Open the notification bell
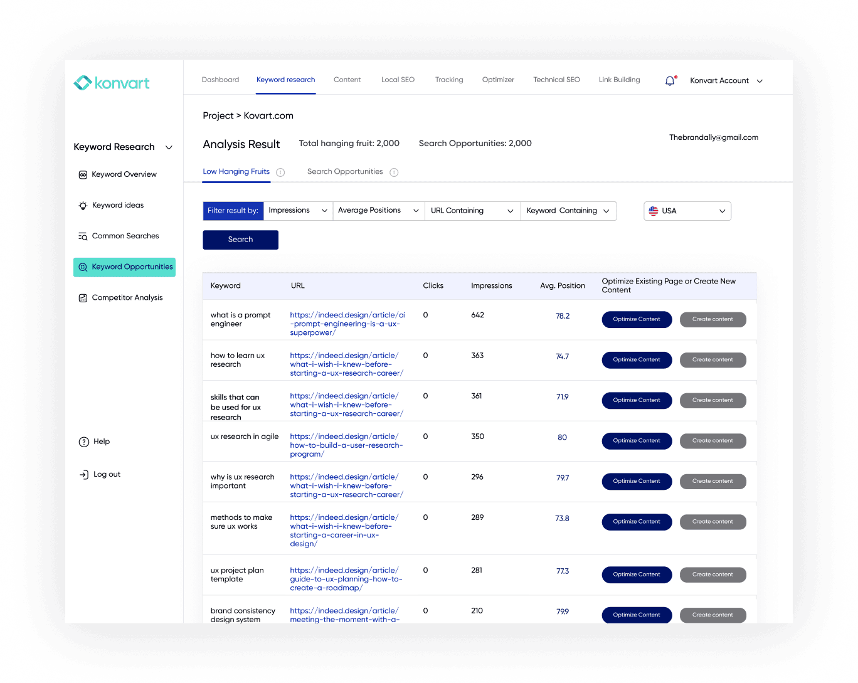Viewport: 858px width, 683px height. tap(669, 80)
